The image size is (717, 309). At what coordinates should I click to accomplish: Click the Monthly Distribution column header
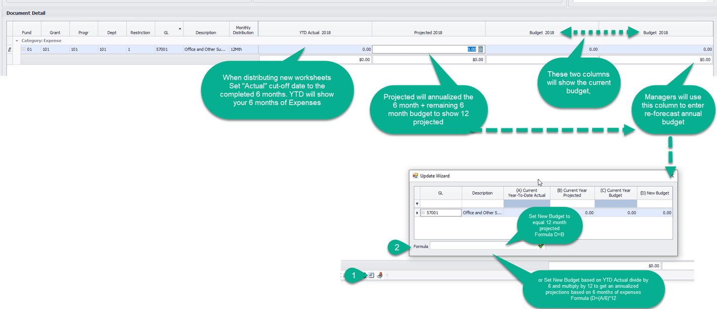pos(243,30)
